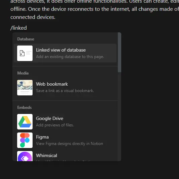Click the Figma logo icon

tap(25, 140)
